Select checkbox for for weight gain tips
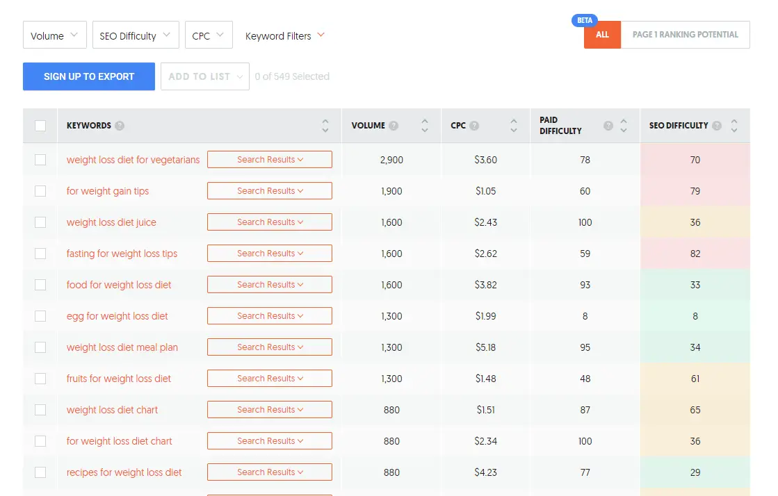Screen dimensions: 778x496 tap(40, 191)
